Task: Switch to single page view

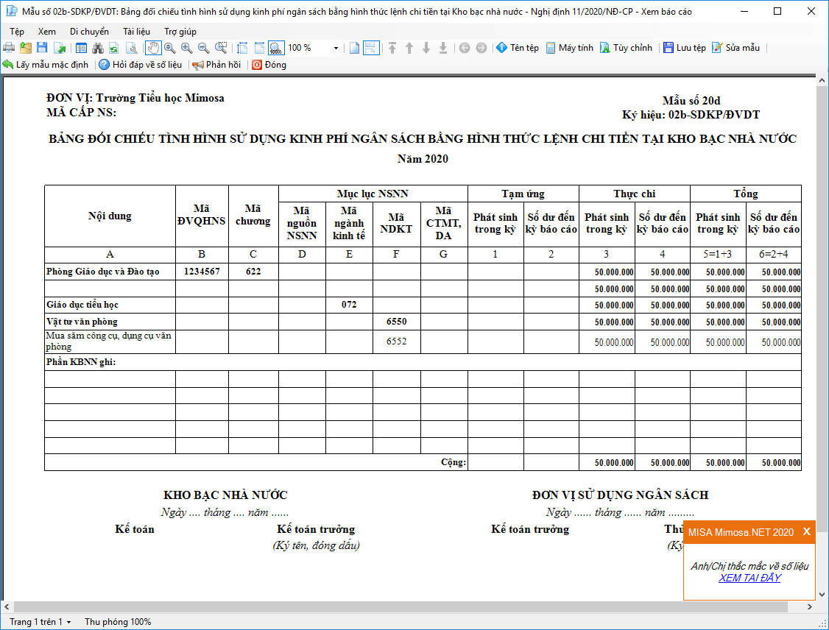Action: (354, 48)
